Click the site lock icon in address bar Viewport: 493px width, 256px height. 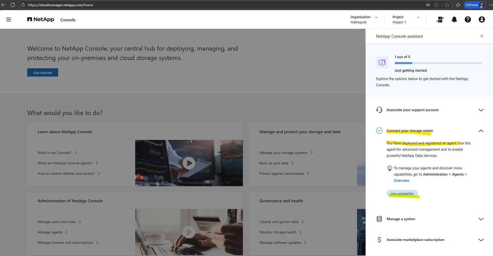point(23,5)
